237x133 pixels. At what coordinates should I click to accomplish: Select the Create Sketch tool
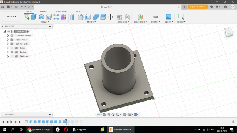26,17
